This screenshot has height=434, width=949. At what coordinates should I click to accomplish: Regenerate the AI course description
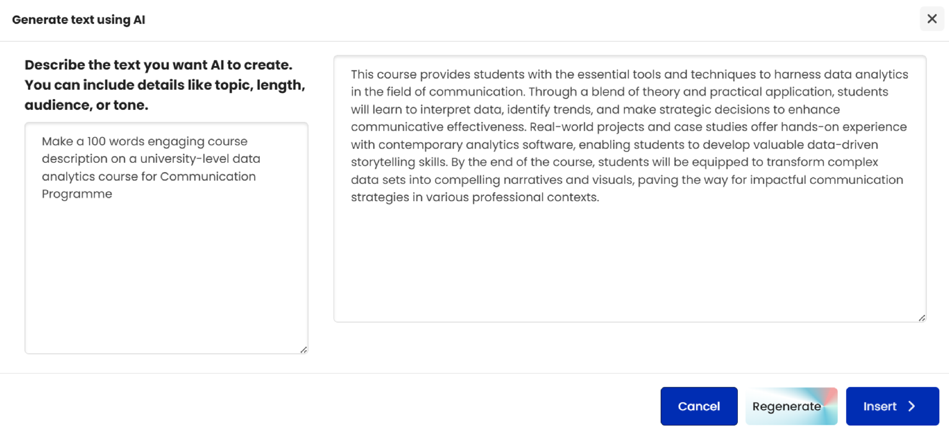[791, 406]
